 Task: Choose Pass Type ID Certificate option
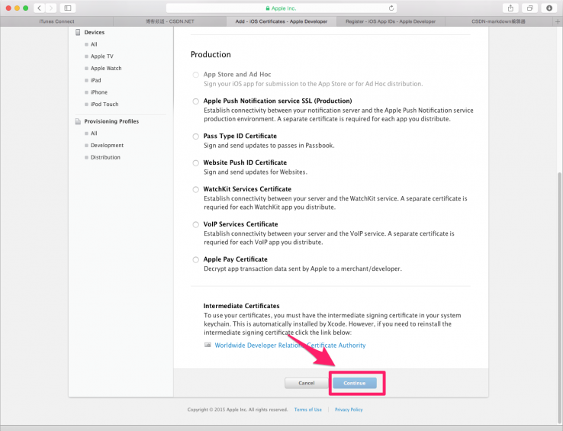[x=196, y=137]
